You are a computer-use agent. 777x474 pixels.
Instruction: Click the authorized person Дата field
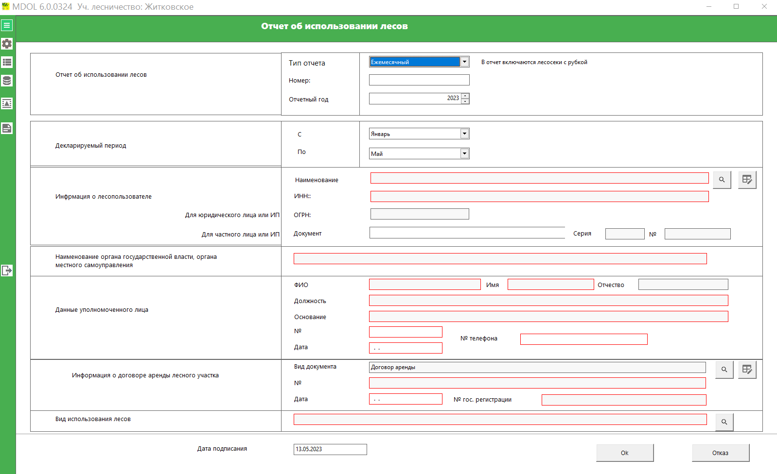pos(406,348)
